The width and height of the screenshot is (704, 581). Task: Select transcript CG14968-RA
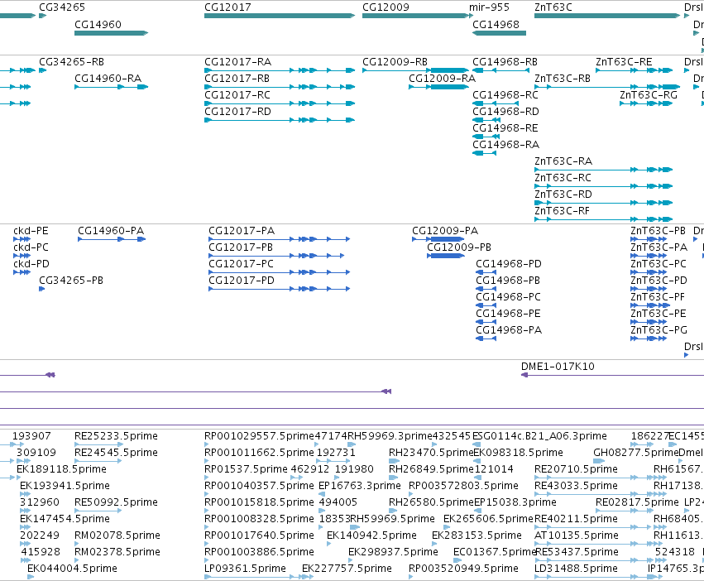506,145
